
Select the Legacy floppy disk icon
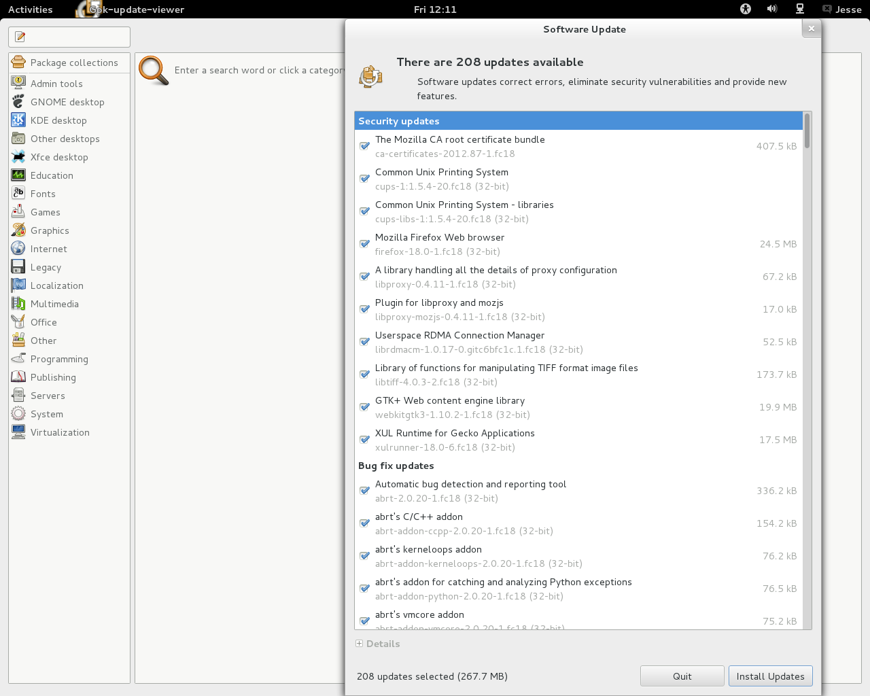18,266
